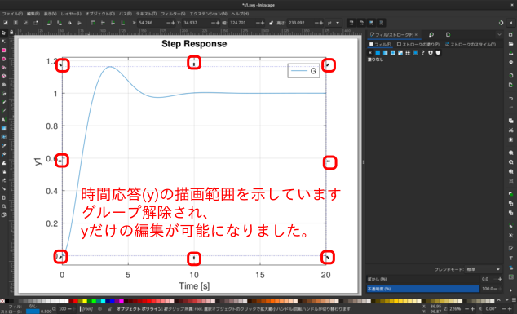
Task: Toggle scale rounded corners option icon
Action: coord(361,23)
